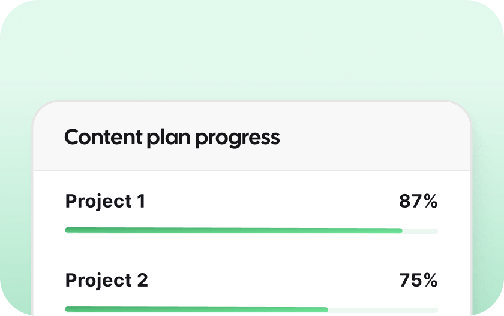The width and height of the screenshot is (504, 316).
Task: Click the filled part of Project 1 progress bar
Action: tap(234, 230)
